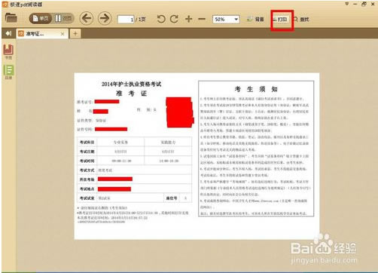Image resolution: width=378 pixels, height=273 pixels.
Task: Rotate the page counterclockwise
Action: pyautogui.click(x=161, y=19)
